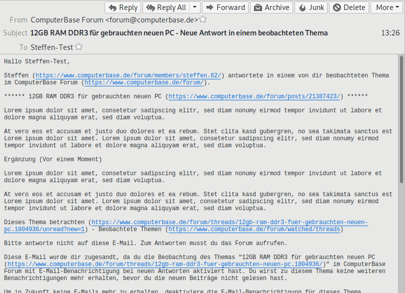Open the thread link ending in neuen-pc.1804936/
The height and width of the screenshot is (293, 405).
coord(165,264)
